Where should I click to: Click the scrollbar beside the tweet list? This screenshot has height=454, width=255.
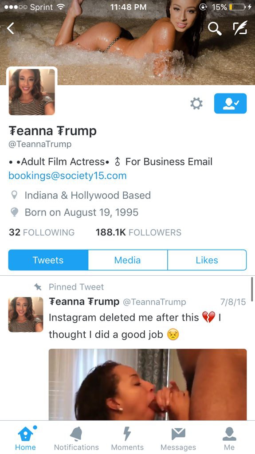pyautogui.click(x=252, y=289)
